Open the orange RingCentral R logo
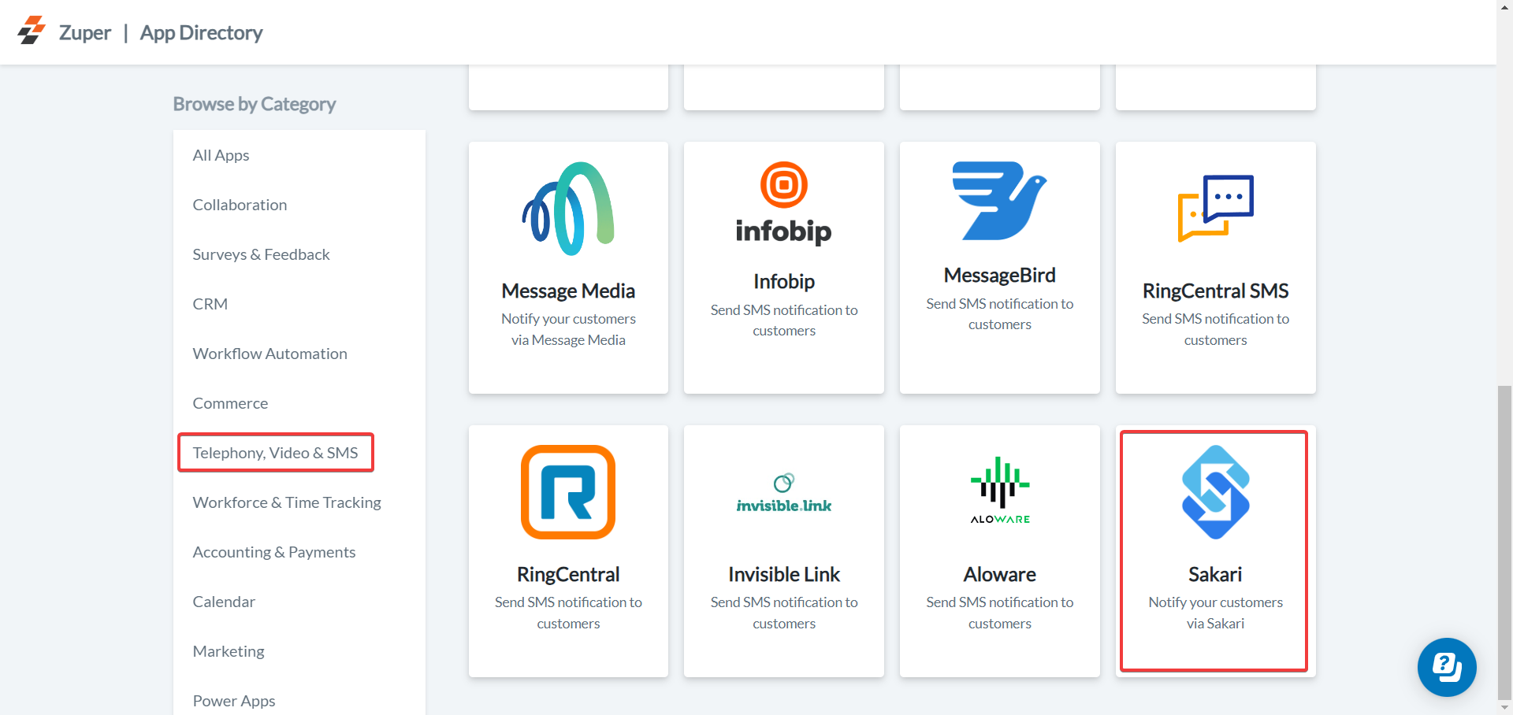This screenshot has width=1513, height=715. (x=568, y=492)
